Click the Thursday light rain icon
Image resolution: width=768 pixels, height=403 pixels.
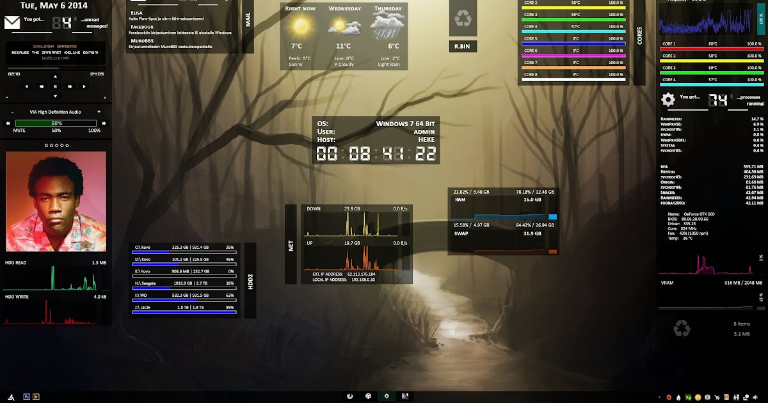click(388, 26)
